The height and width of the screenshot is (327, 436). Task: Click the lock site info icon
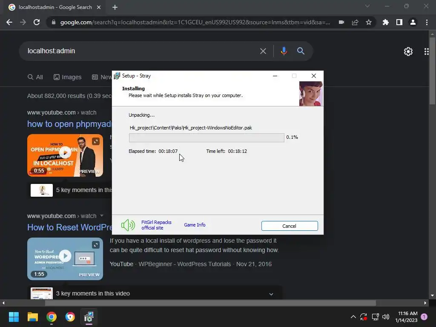click(54, 22)
